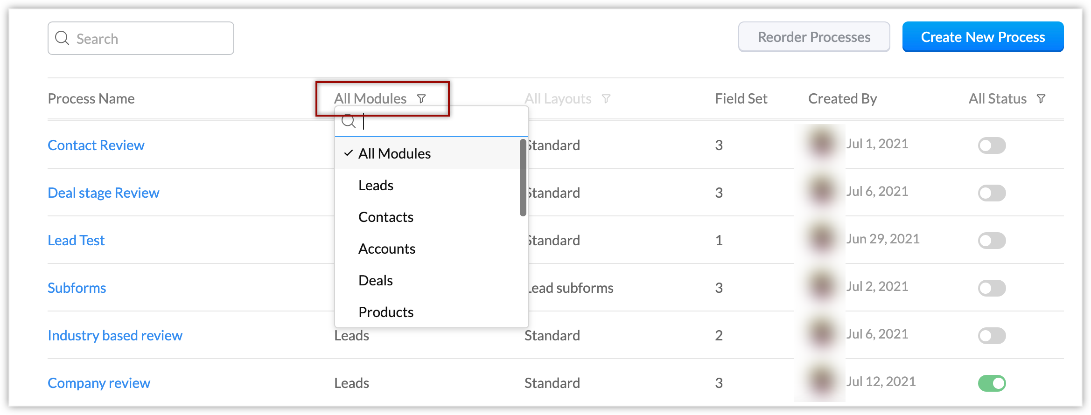Select Leads in the module list
This screenshot has height=415, width=1091.
coord(376,186)
